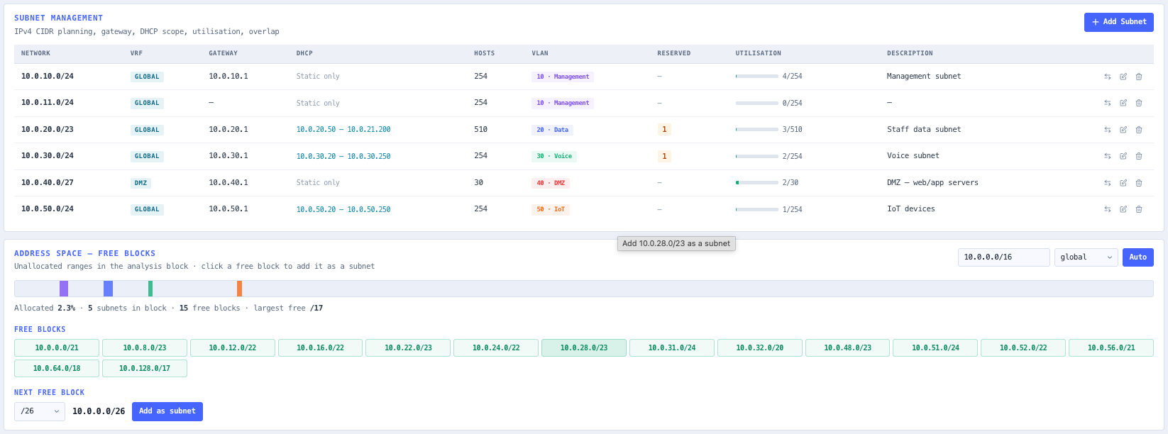Click the swap arrows icon for Voice subnet

point(1107,156)
